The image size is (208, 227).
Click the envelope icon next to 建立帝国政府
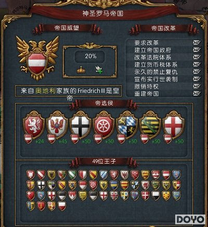coord(197,50)
